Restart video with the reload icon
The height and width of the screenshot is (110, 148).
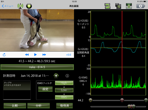pyautogui.click(x=4, y=55)
